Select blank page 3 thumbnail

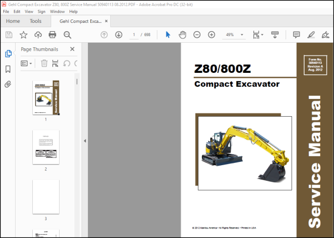[46, 197]
